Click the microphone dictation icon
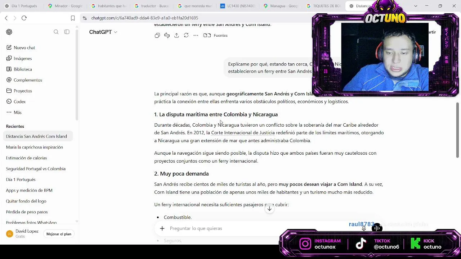461x259 pixels. pos(364,228)
